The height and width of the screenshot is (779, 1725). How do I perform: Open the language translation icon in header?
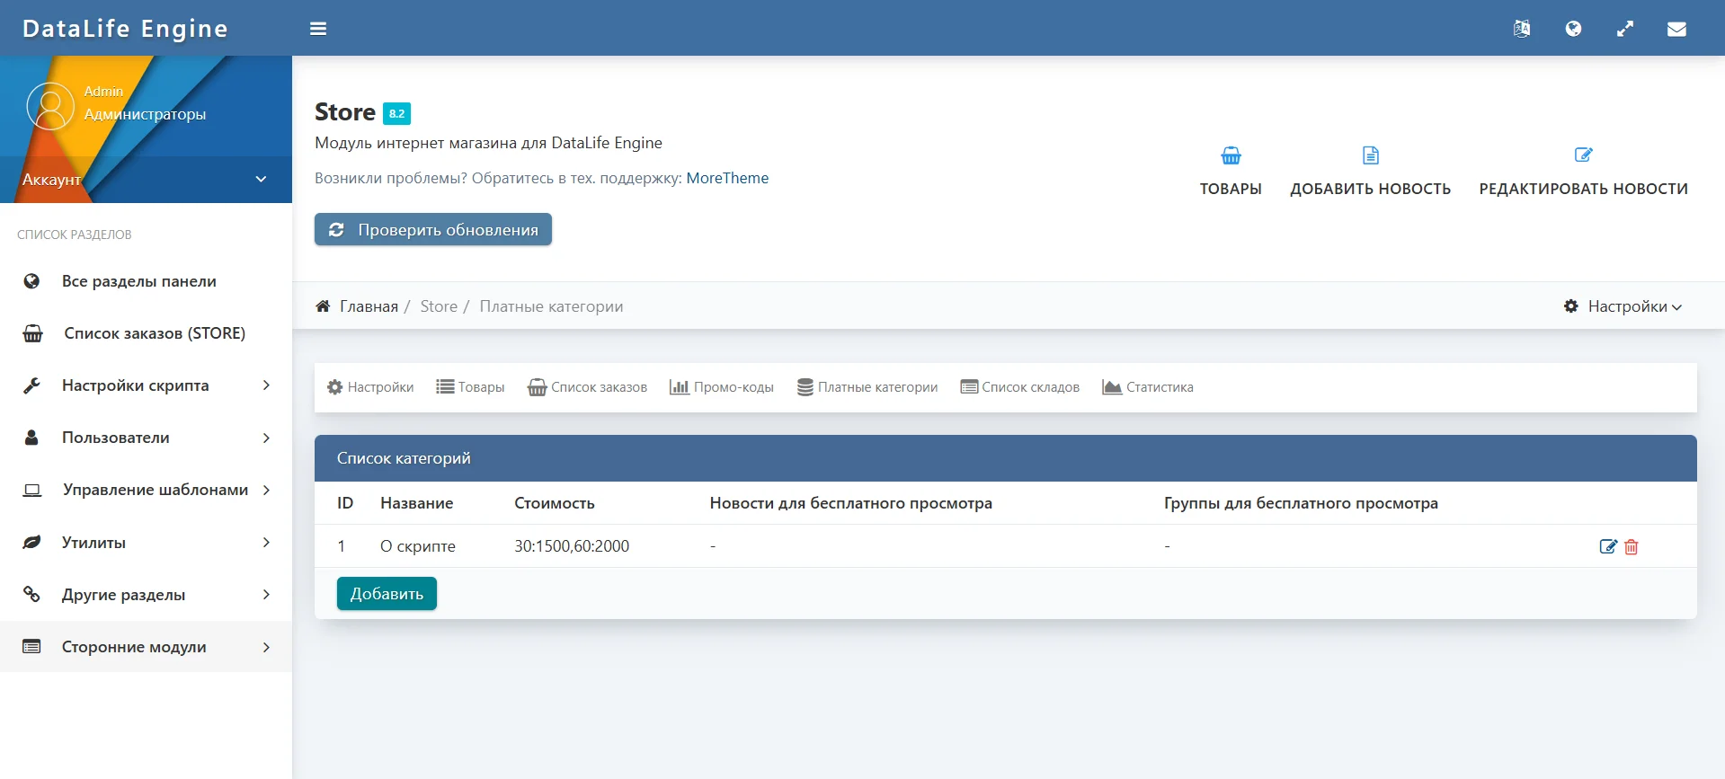[x=1521, y=29]
